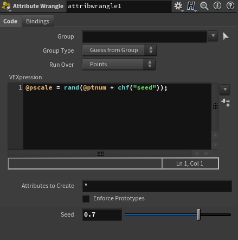The image size is (238, 240).
Task: Click the Attribute Wrangle node type icon
Action: point(6,6)
